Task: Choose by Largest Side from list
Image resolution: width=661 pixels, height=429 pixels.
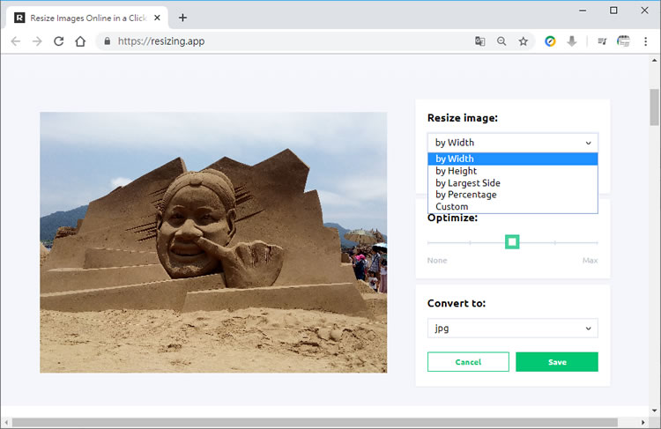Action: [x=467, y=183]
